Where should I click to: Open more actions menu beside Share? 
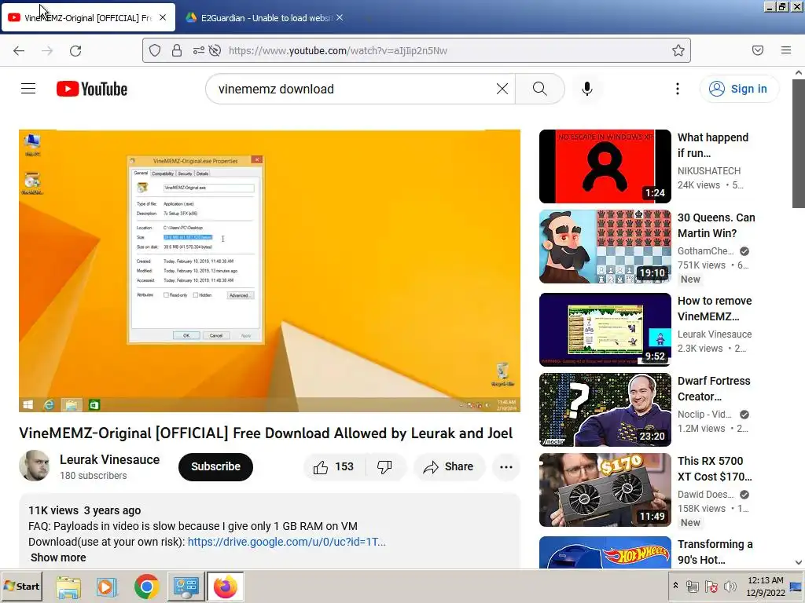(x=506, y=466)
